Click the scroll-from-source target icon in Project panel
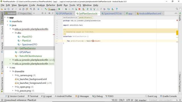Viewport: 182px width, 102px height. (42, 13)
